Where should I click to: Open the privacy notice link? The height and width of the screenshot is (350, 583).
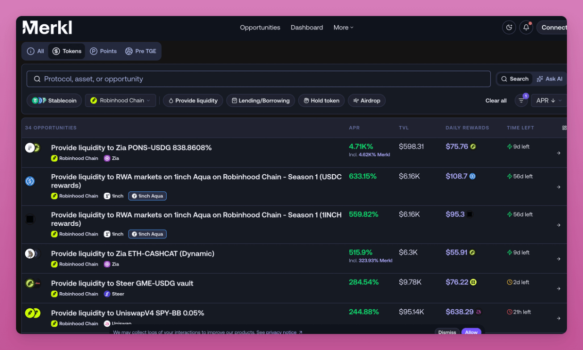(x=279, y=333)
